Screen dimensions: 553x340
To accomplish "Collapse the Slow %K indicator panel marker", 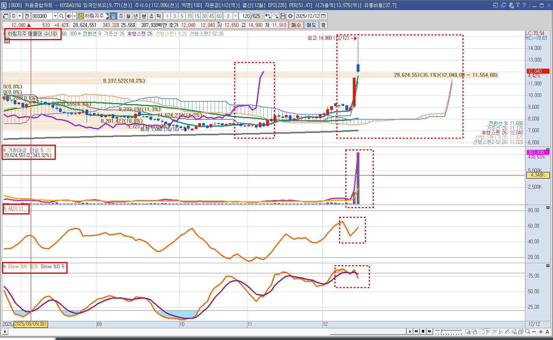I will click(x=5, y=267).
